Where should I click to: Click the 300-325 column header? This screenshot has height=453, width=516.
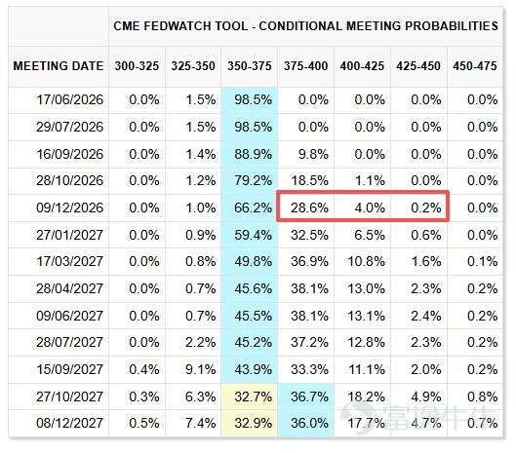tap(137, 66)
